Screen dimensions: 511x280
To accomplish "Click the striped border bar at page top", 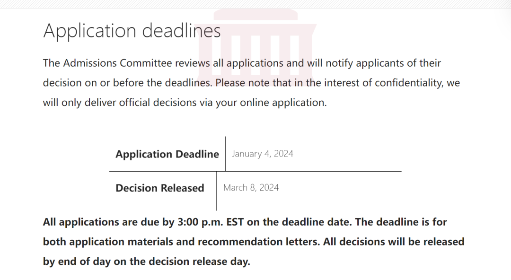I will (255, 4).
